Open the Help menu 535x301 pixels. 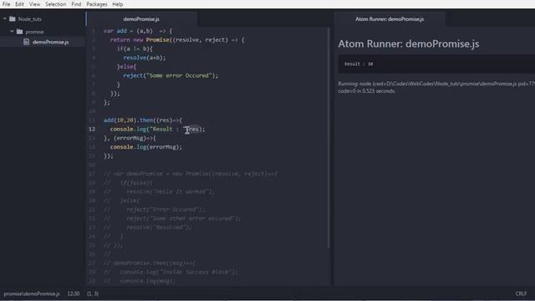[x=117, y=4]
